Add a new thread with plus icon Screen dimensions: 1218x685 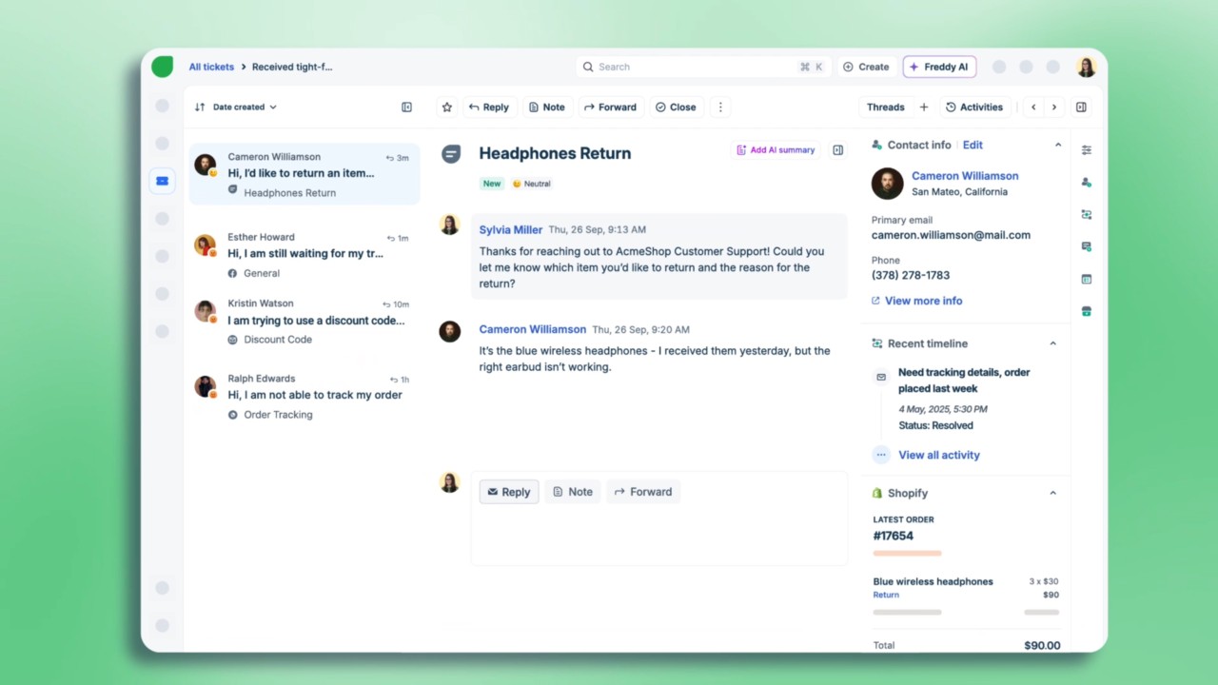tap(923, 108)
